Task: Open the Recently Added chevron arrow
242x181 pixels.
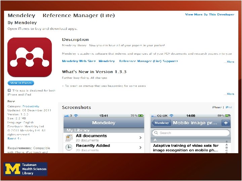Action: tap(140, 147)
